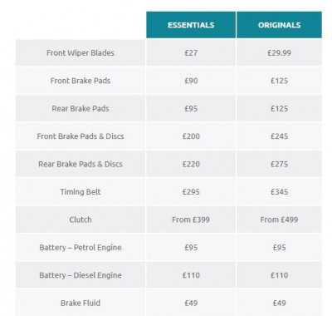Click the Front Brake Pads row label
332x316 pixels.
tap(81, 81)
